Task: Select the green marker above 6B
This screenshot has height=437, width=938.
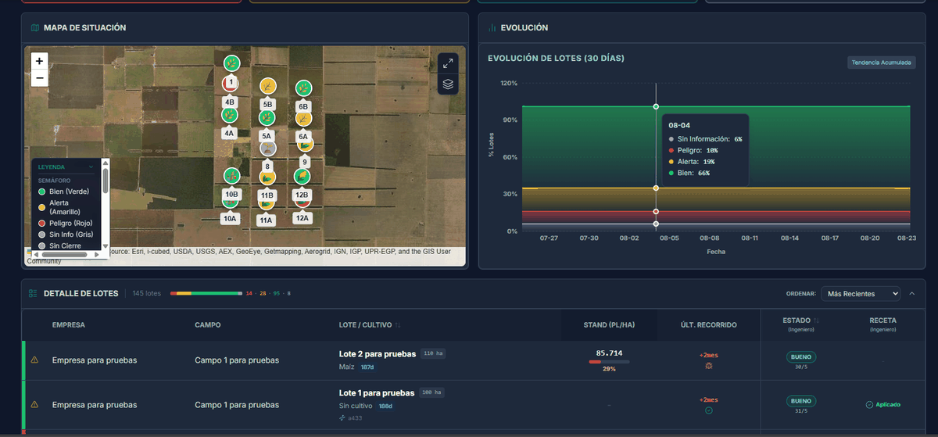Action: (303, 88)
